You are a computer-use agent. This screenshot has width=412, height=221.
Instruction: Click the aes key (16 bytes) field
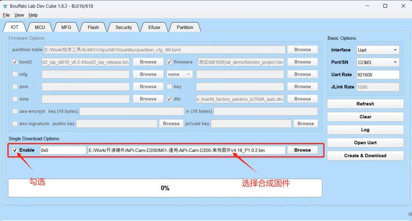tap(132, 111)
